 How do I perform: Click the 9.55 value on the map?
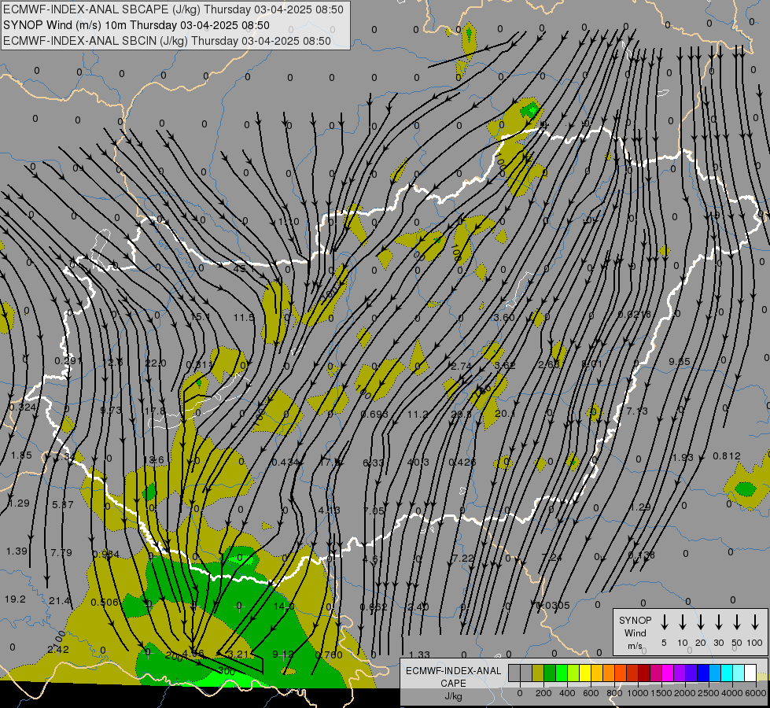pos(679,362)
